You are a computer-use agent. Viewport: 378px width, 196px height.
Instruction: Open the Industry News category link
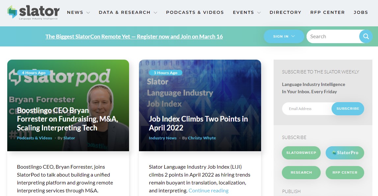coord(163,138)
